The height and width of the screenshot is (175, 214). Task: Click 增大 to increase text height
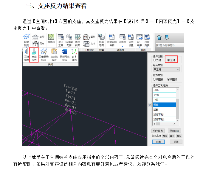click(165, 136)
